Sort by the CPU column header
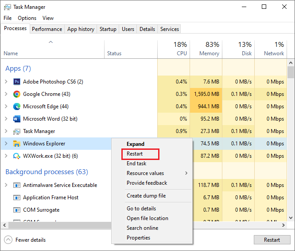Viewport: 295px width, 251px height. (174, 49)
